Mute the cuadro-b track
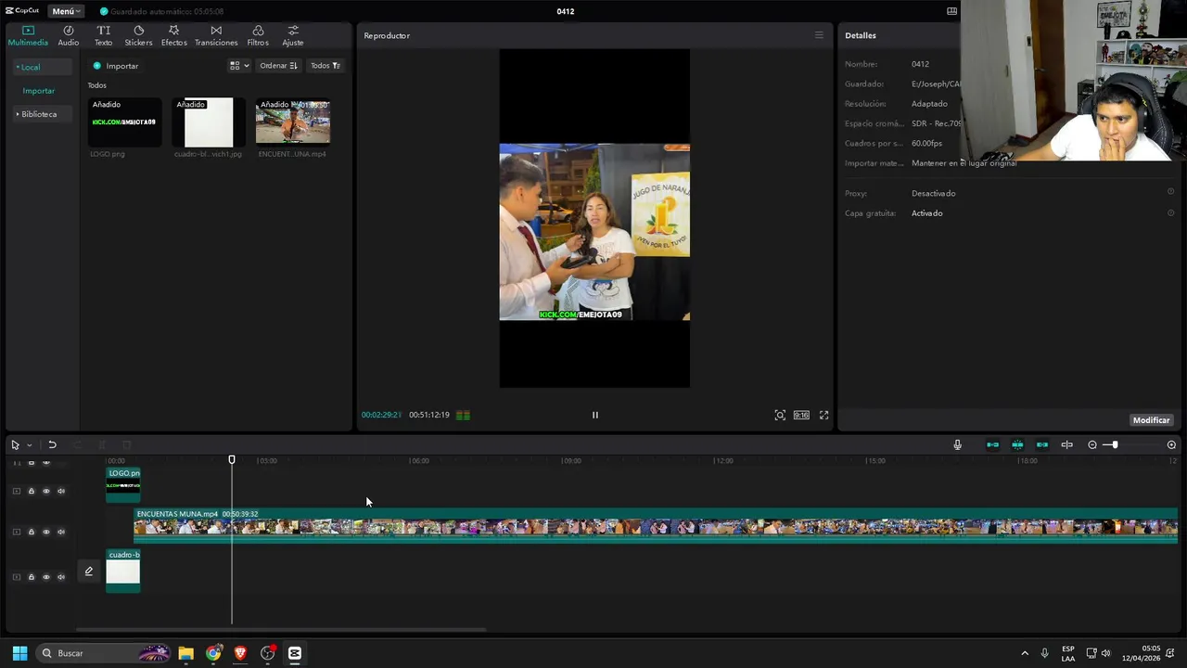Screen dimensions: 1187x668 [61, 577]
